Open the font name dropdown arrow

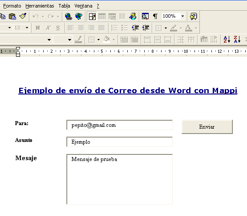coord(10,28)
